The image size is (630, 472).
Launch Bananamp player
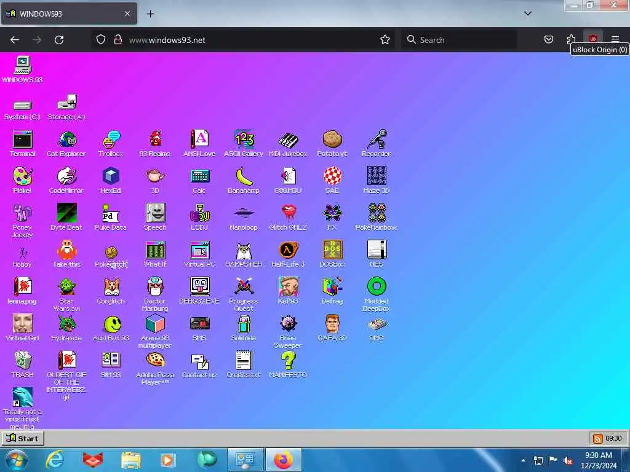click(x=244, y=180)
